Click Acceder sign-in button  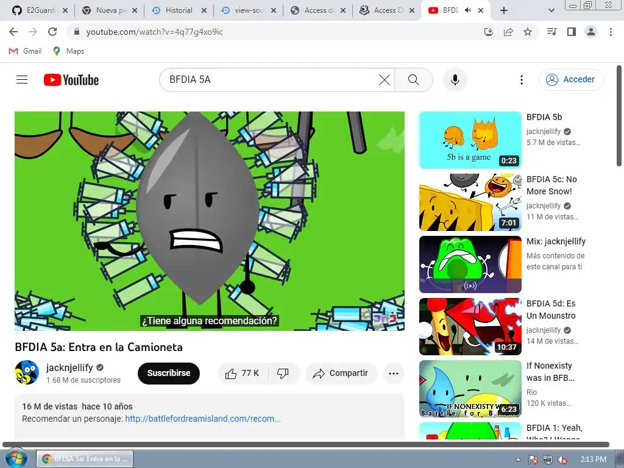click(571, 80)
